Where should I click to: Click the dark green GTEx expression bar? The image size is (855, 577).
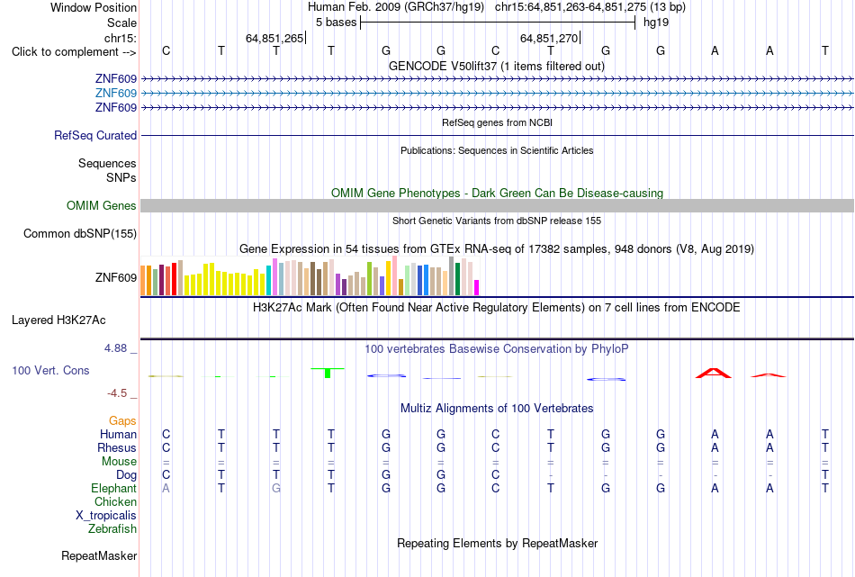(457, 279)
